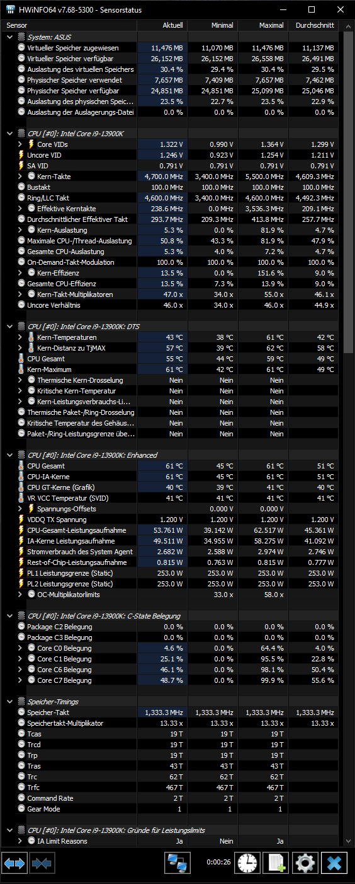This screenshot has width=355, height=884.
Task: Click the expand layout arrows toolbar button
Action: point(14,863)
